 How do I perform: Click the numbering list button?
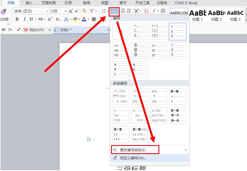coord(113,11)
